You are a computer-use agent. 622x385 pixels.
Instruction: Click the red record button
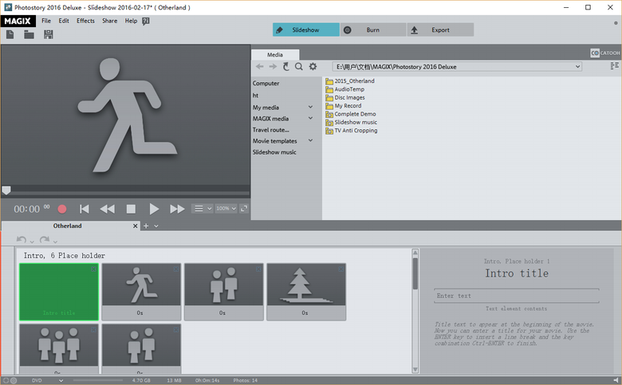coord(62,209)
